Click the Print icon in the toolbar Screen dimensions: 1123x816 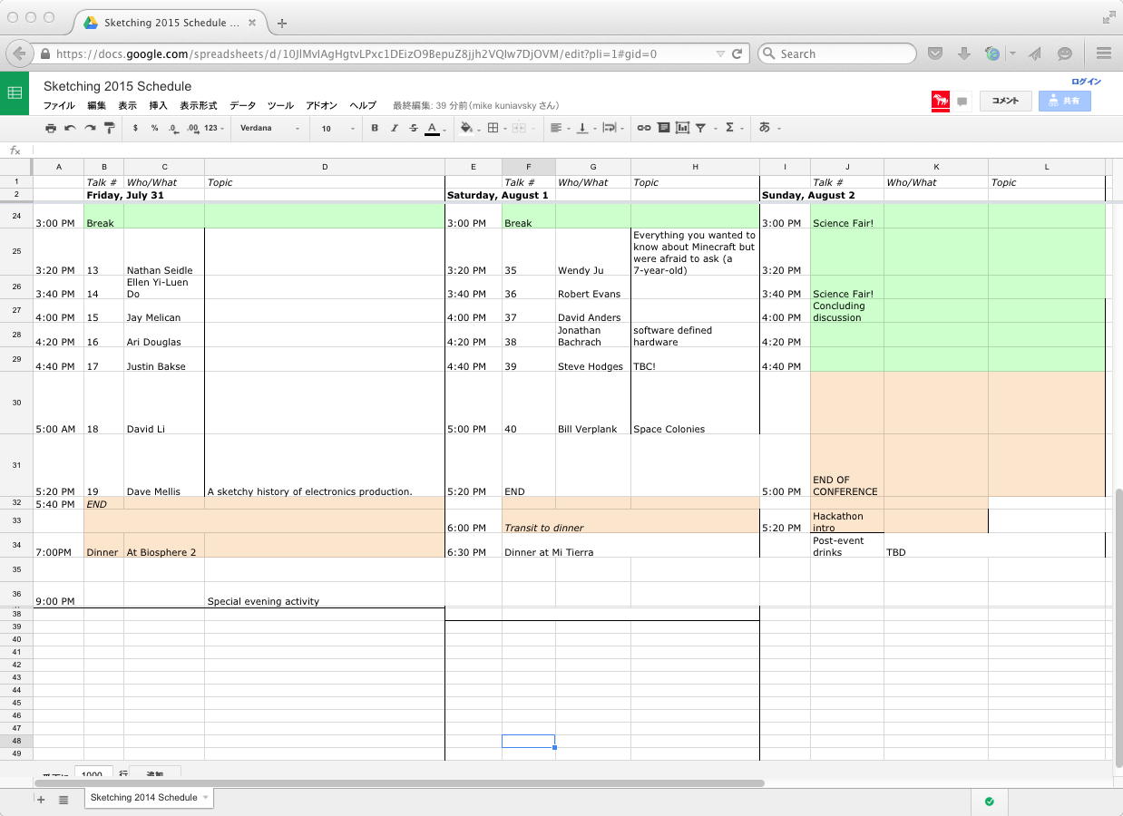pyautogui.click(x=51, y=129)
